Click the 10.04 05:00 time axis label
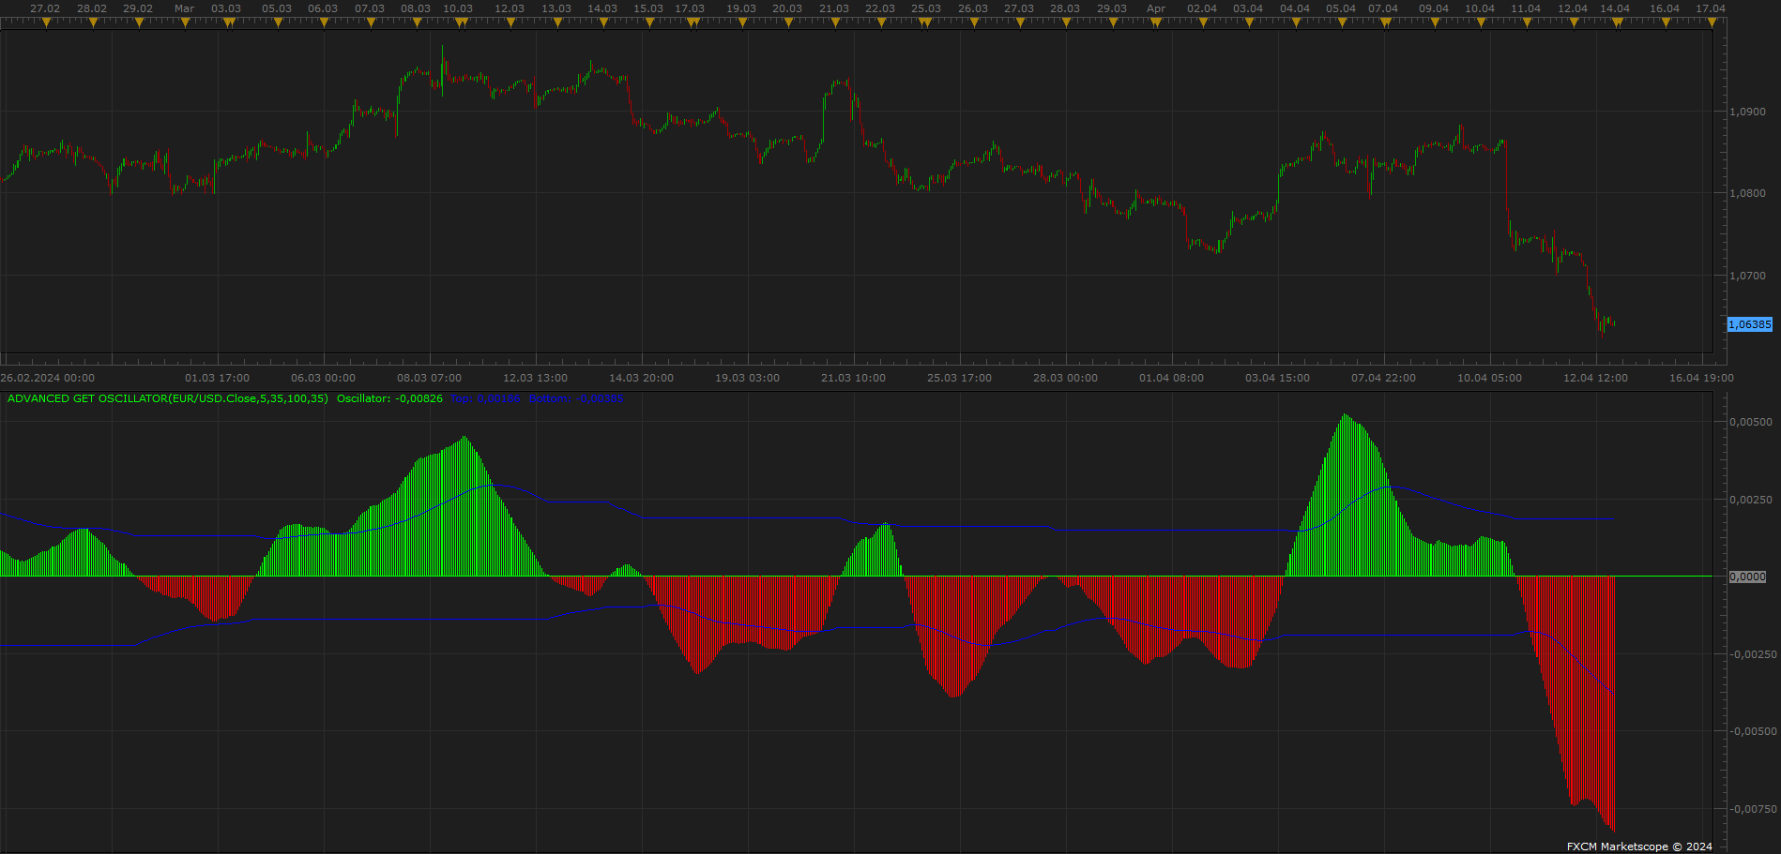This screenshot has width=1781, height=854. tap(1489, 378)
